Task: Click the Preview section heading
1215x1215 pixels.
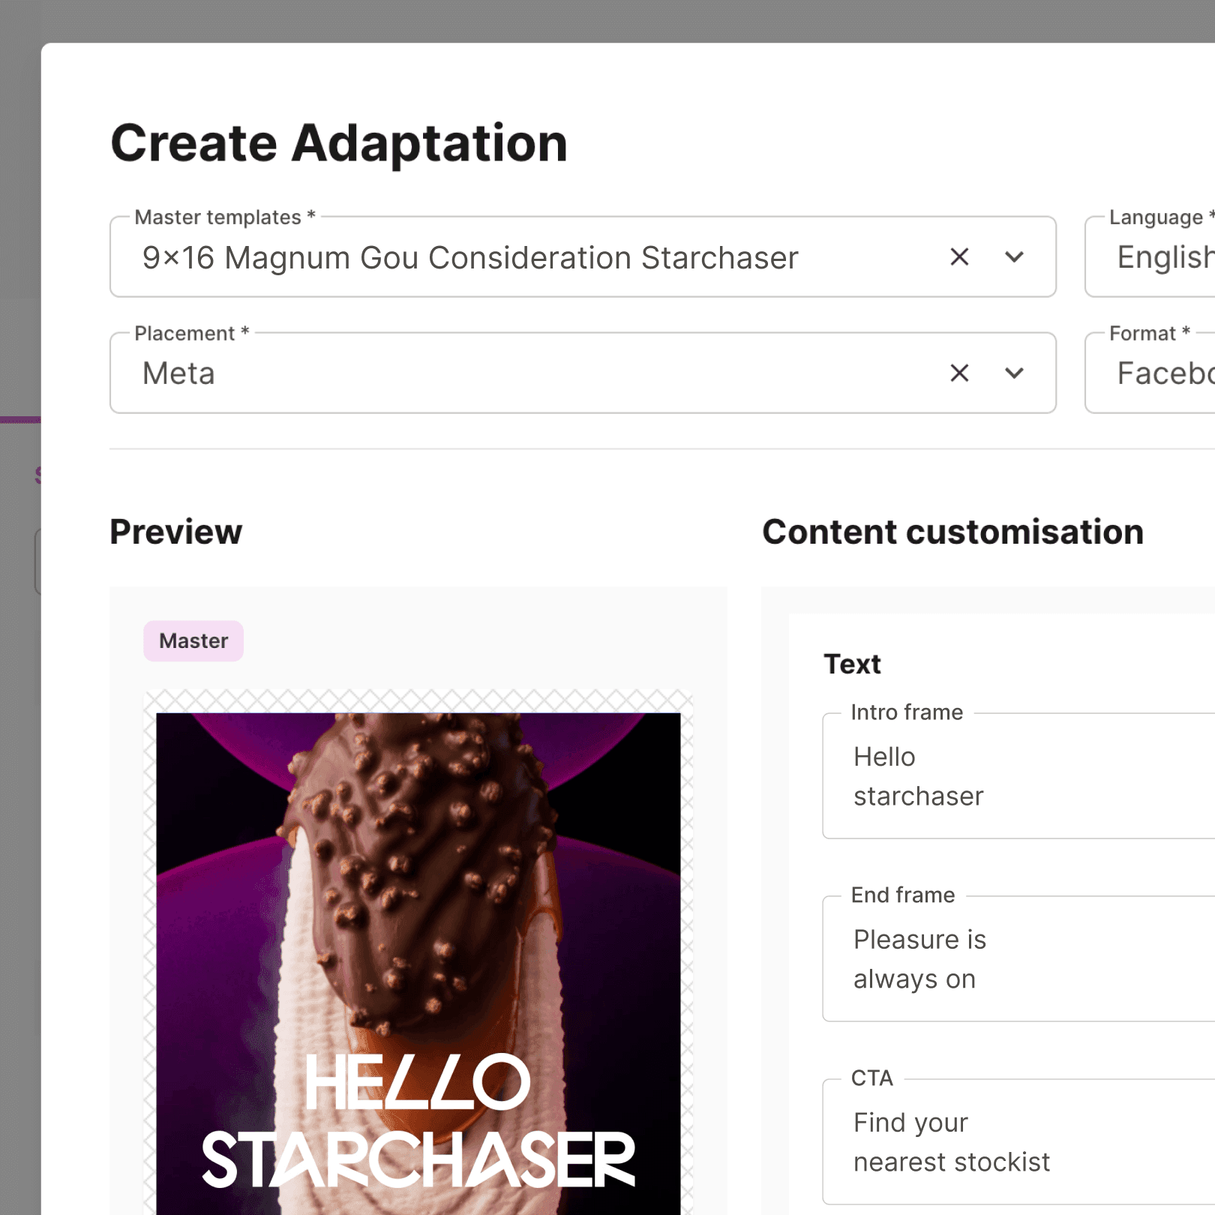Action: [x=175, y=532]
